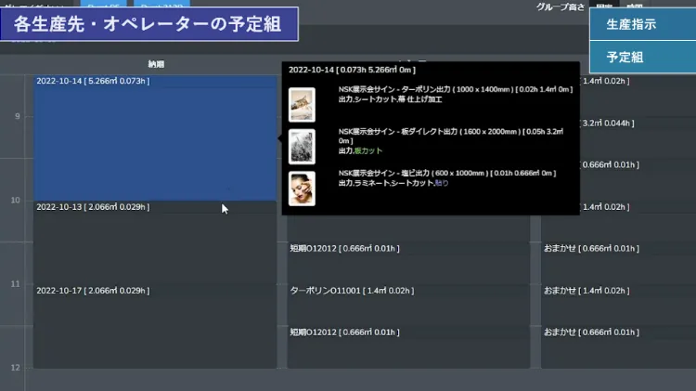The image size is (696, 391).
Task: Click the PVC output face photo thumbnail
Action: [302, 189]
